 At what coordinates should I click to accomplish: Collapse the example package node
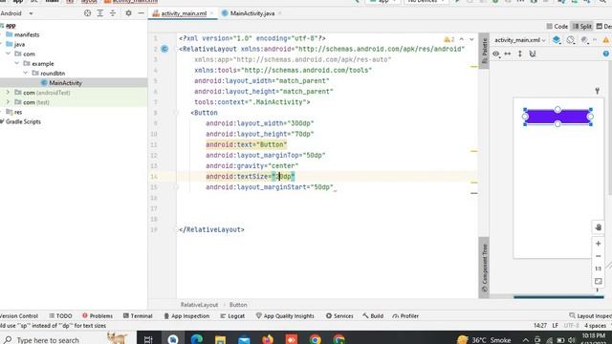point(17,63)
